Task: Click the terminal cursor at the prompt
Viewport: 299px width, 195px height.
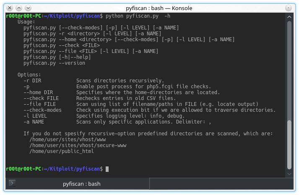Action: [107, 169]
